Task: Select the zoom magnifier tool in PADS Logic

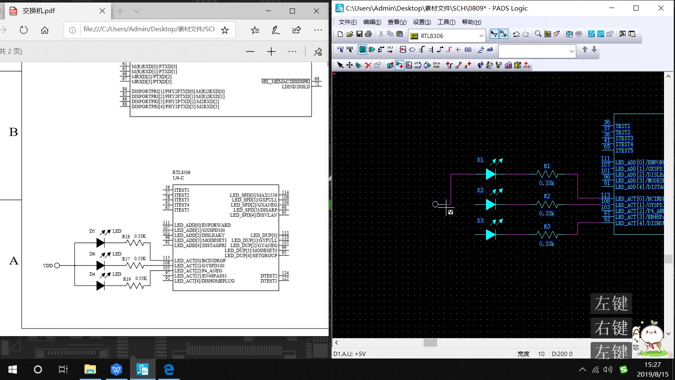Action: point(538,34)
